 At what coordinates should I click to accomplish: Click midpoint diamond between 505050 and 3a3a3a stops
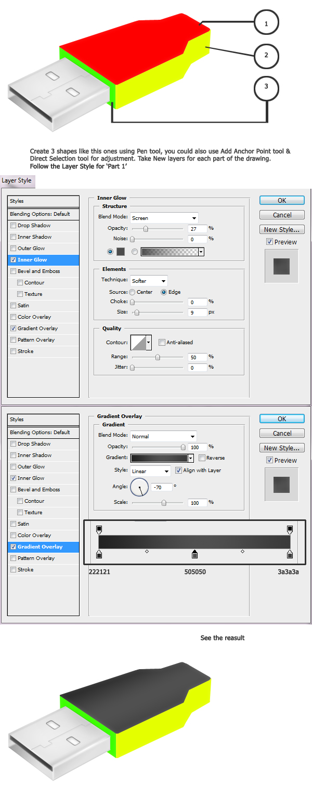click(242, 551)
